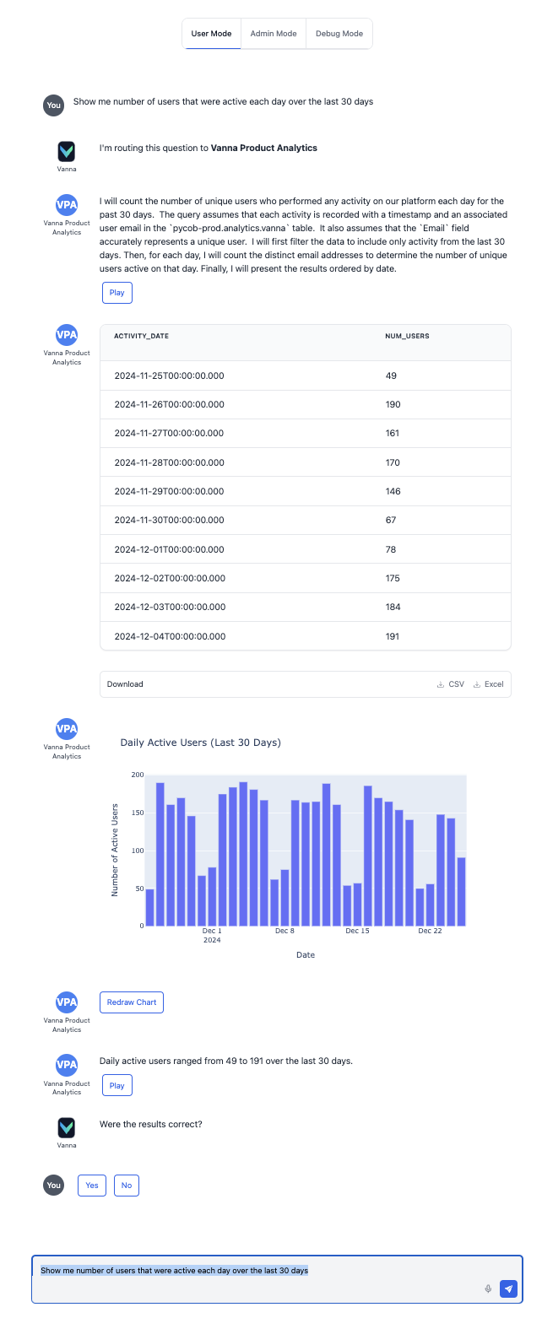The image size is (542, 1318).
Task: Answer No to the results correctness question
Action: pos(127,1186)
